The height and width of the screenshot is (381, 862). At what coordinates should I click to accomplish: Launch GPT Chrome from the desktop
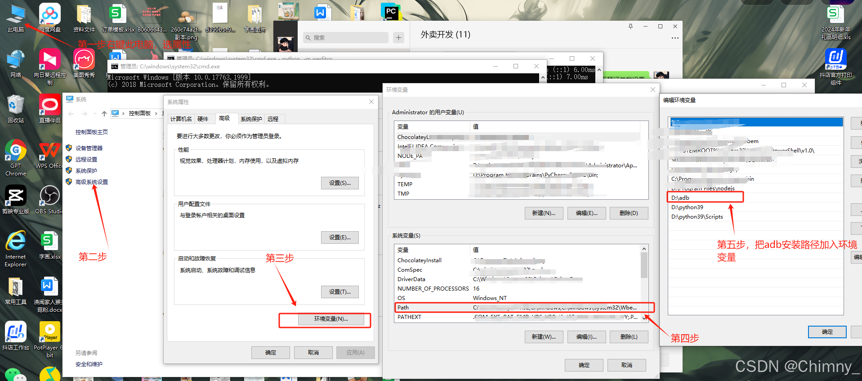click(16, 157)
